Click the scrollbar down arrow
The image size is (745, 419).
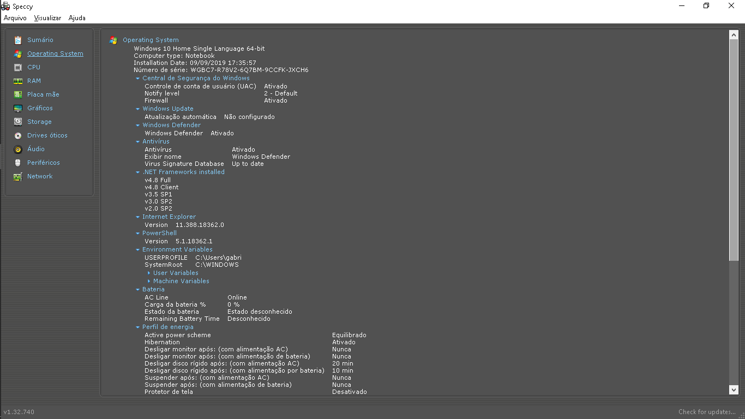tap(734, 390)
